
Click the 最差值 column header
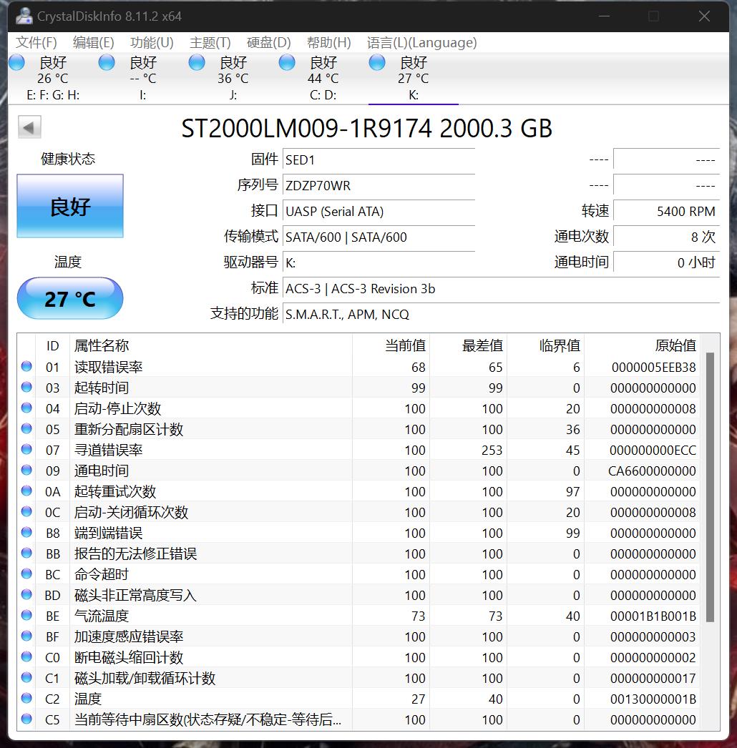tap(468, 345)
